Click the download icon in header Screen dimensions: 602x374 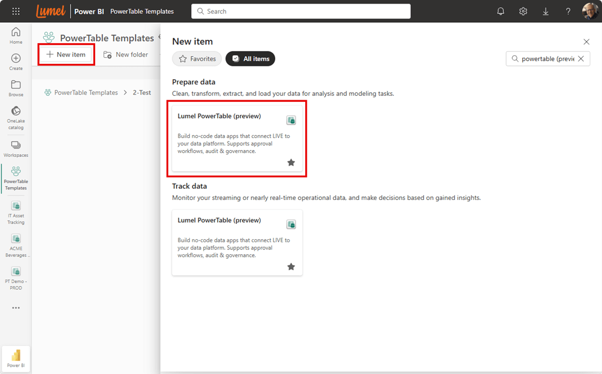[546, 11]
